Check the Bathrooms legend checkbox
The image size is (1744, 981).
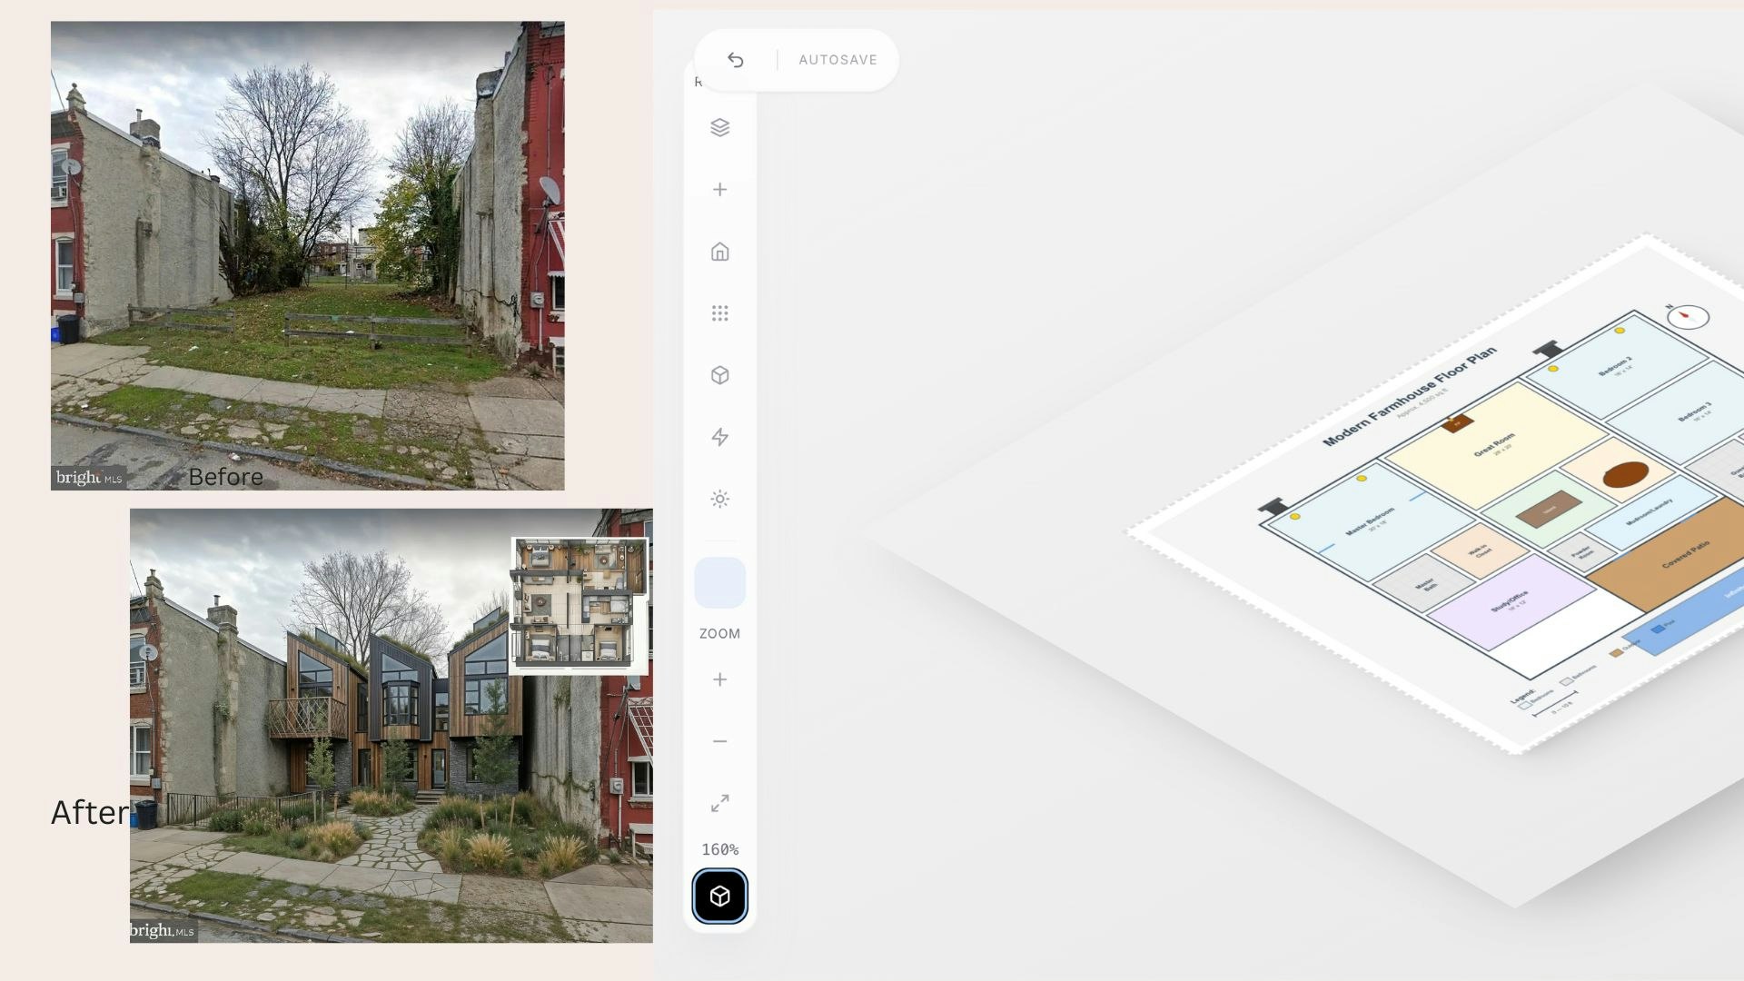[1566, 681]
